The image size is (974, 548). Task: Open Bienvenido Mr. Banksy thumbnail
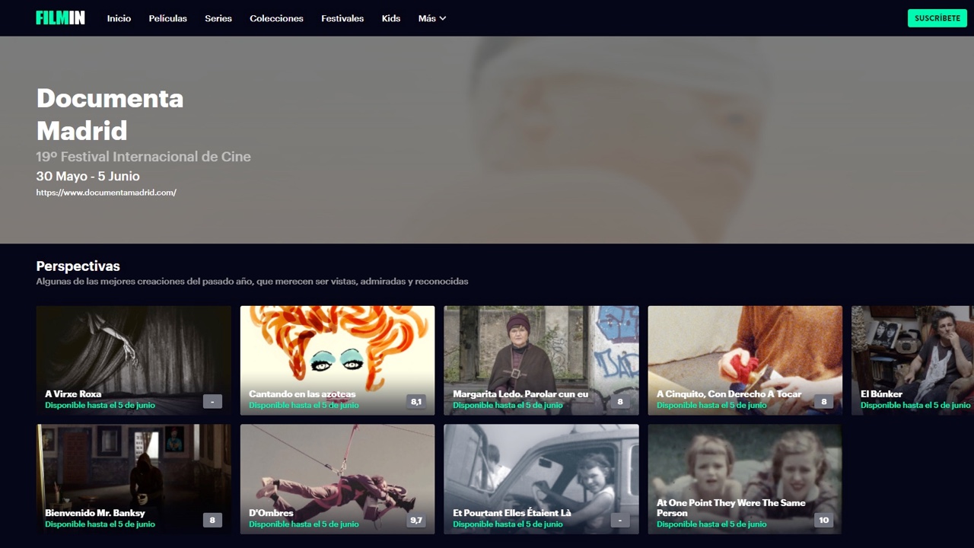(134, 479)
